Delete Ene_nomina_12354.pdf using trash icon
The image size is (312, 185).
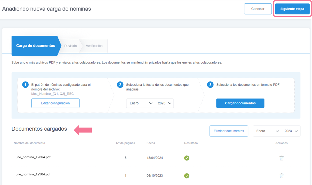coord(281,158)
